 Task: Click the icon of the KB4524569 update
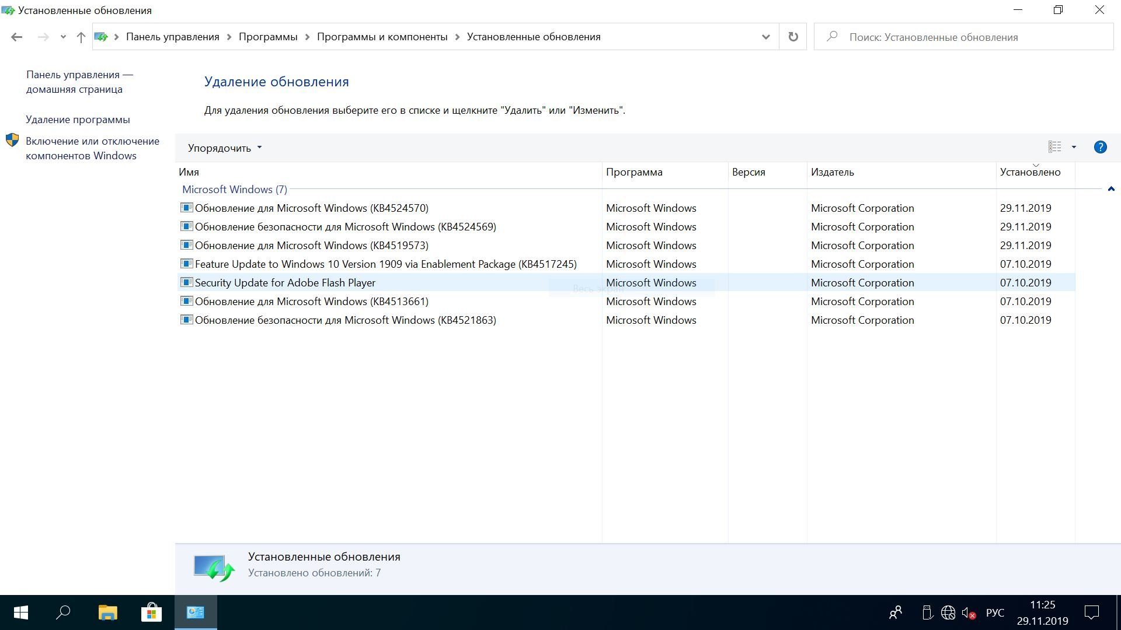click(x=186, y=226)
